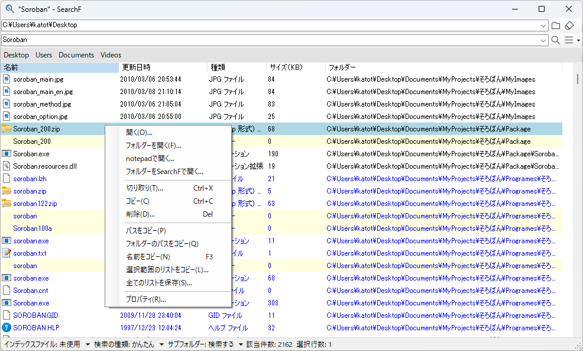This screenshot has height=351, width=583.
Task: Jump to the Videos shortcut
Action: [111, 55]
